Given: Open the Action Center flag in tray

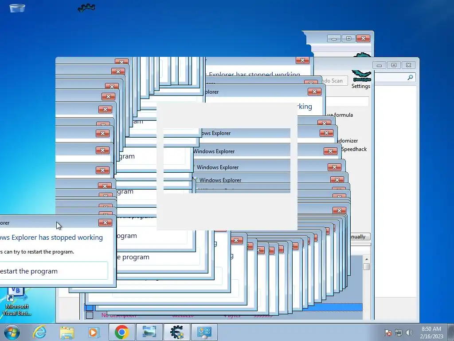Looking at the screenshot, I should click(388, 333).
